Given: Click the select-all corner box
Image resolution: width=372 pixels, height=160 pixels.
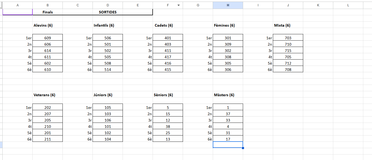Looking at the screenshot, I should point(1,5).
